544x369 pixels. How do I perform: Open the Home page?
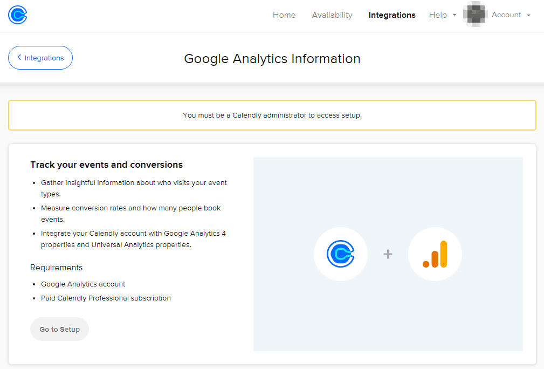tap(284, 15)
